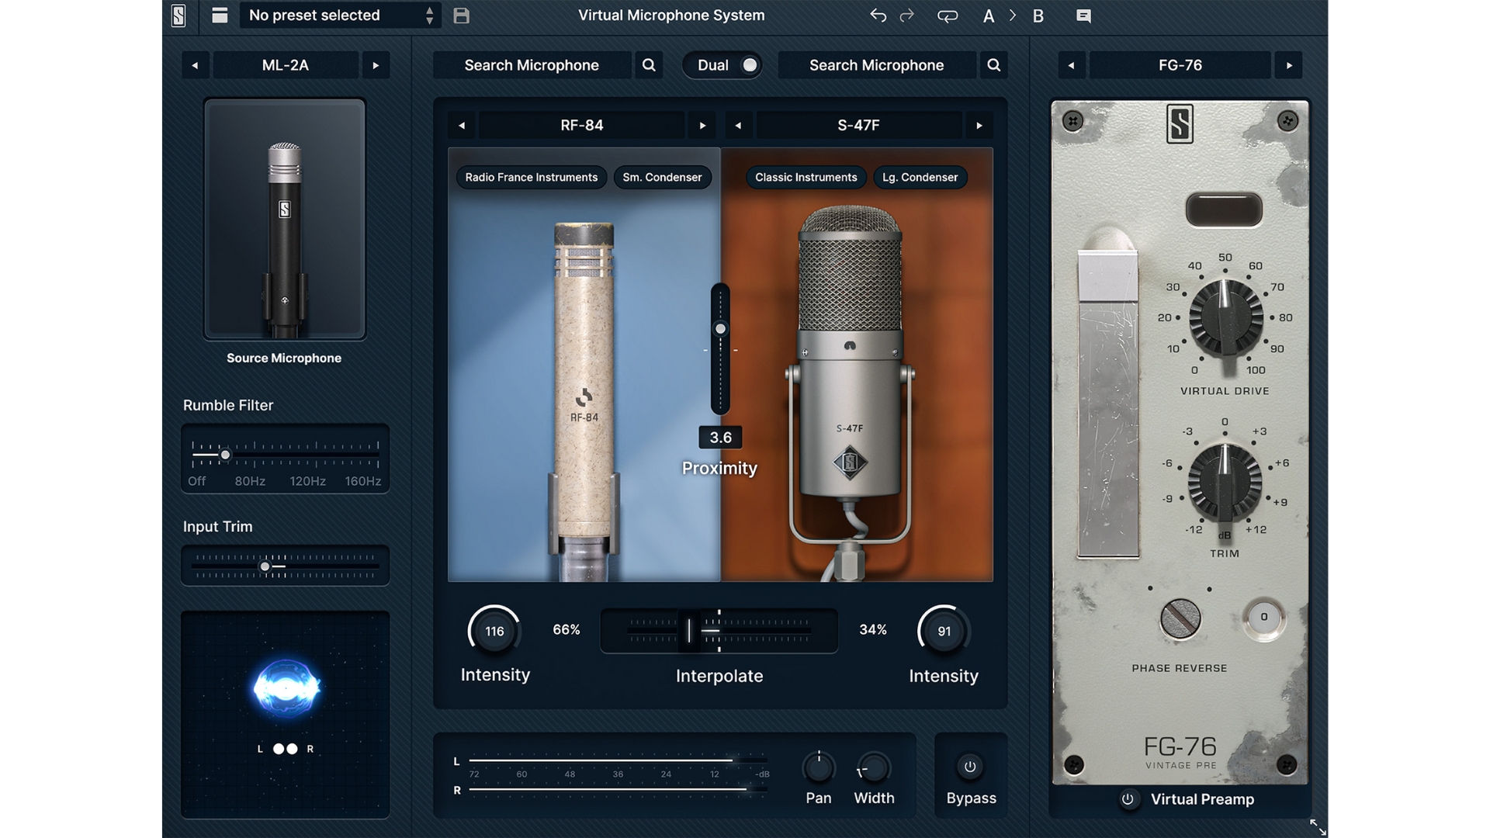
Task: Click the save preset floppy disk icon
Action: [x=461, y=16]
